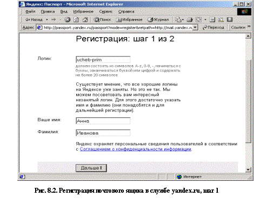Click the Discuss toolbar icon
Viewport: 254px width, 204px height.
coord(212,19)
